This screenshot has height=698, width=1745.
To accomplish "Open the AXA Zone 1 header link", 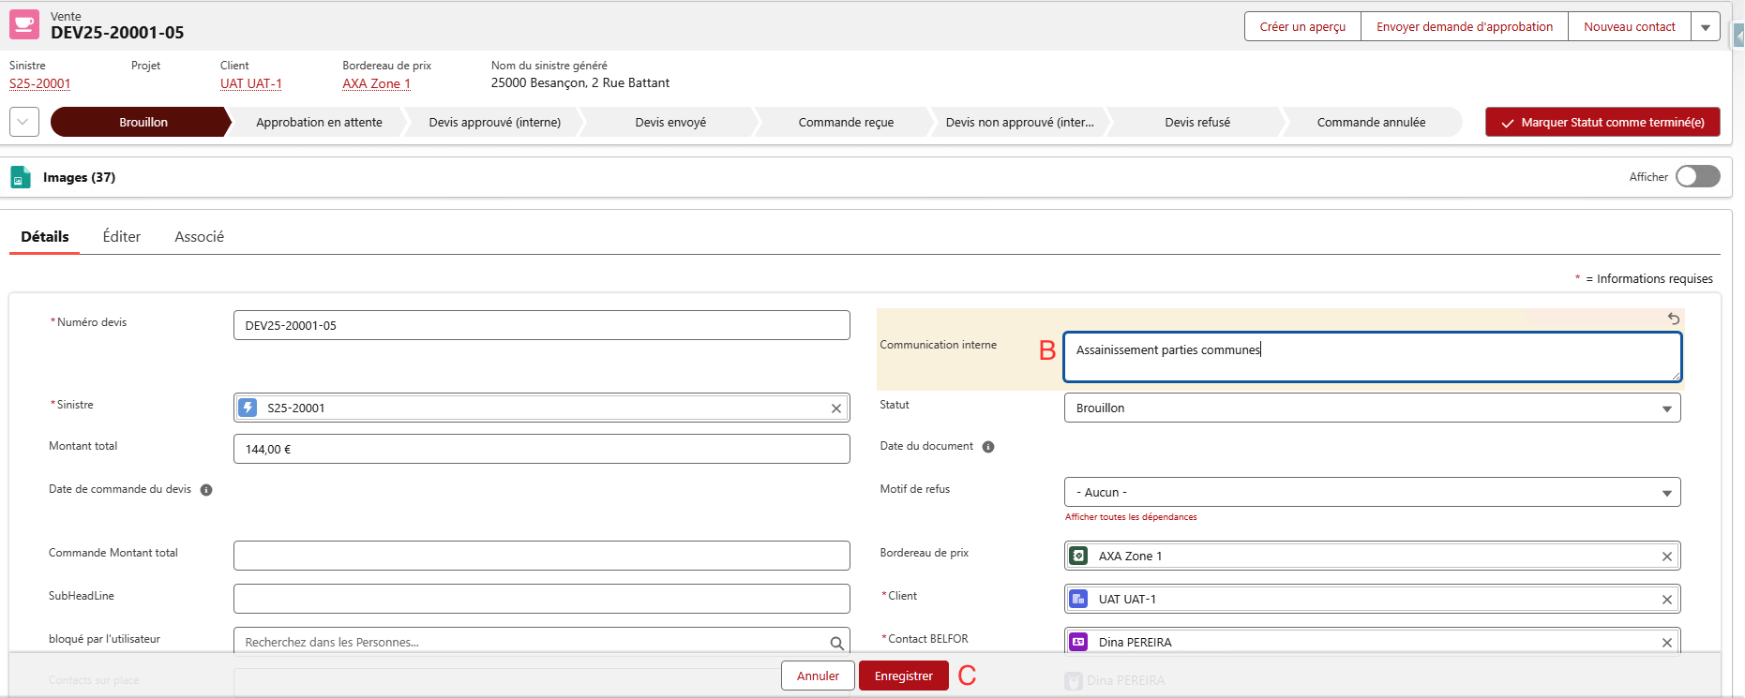I will (x=376, y=83).
